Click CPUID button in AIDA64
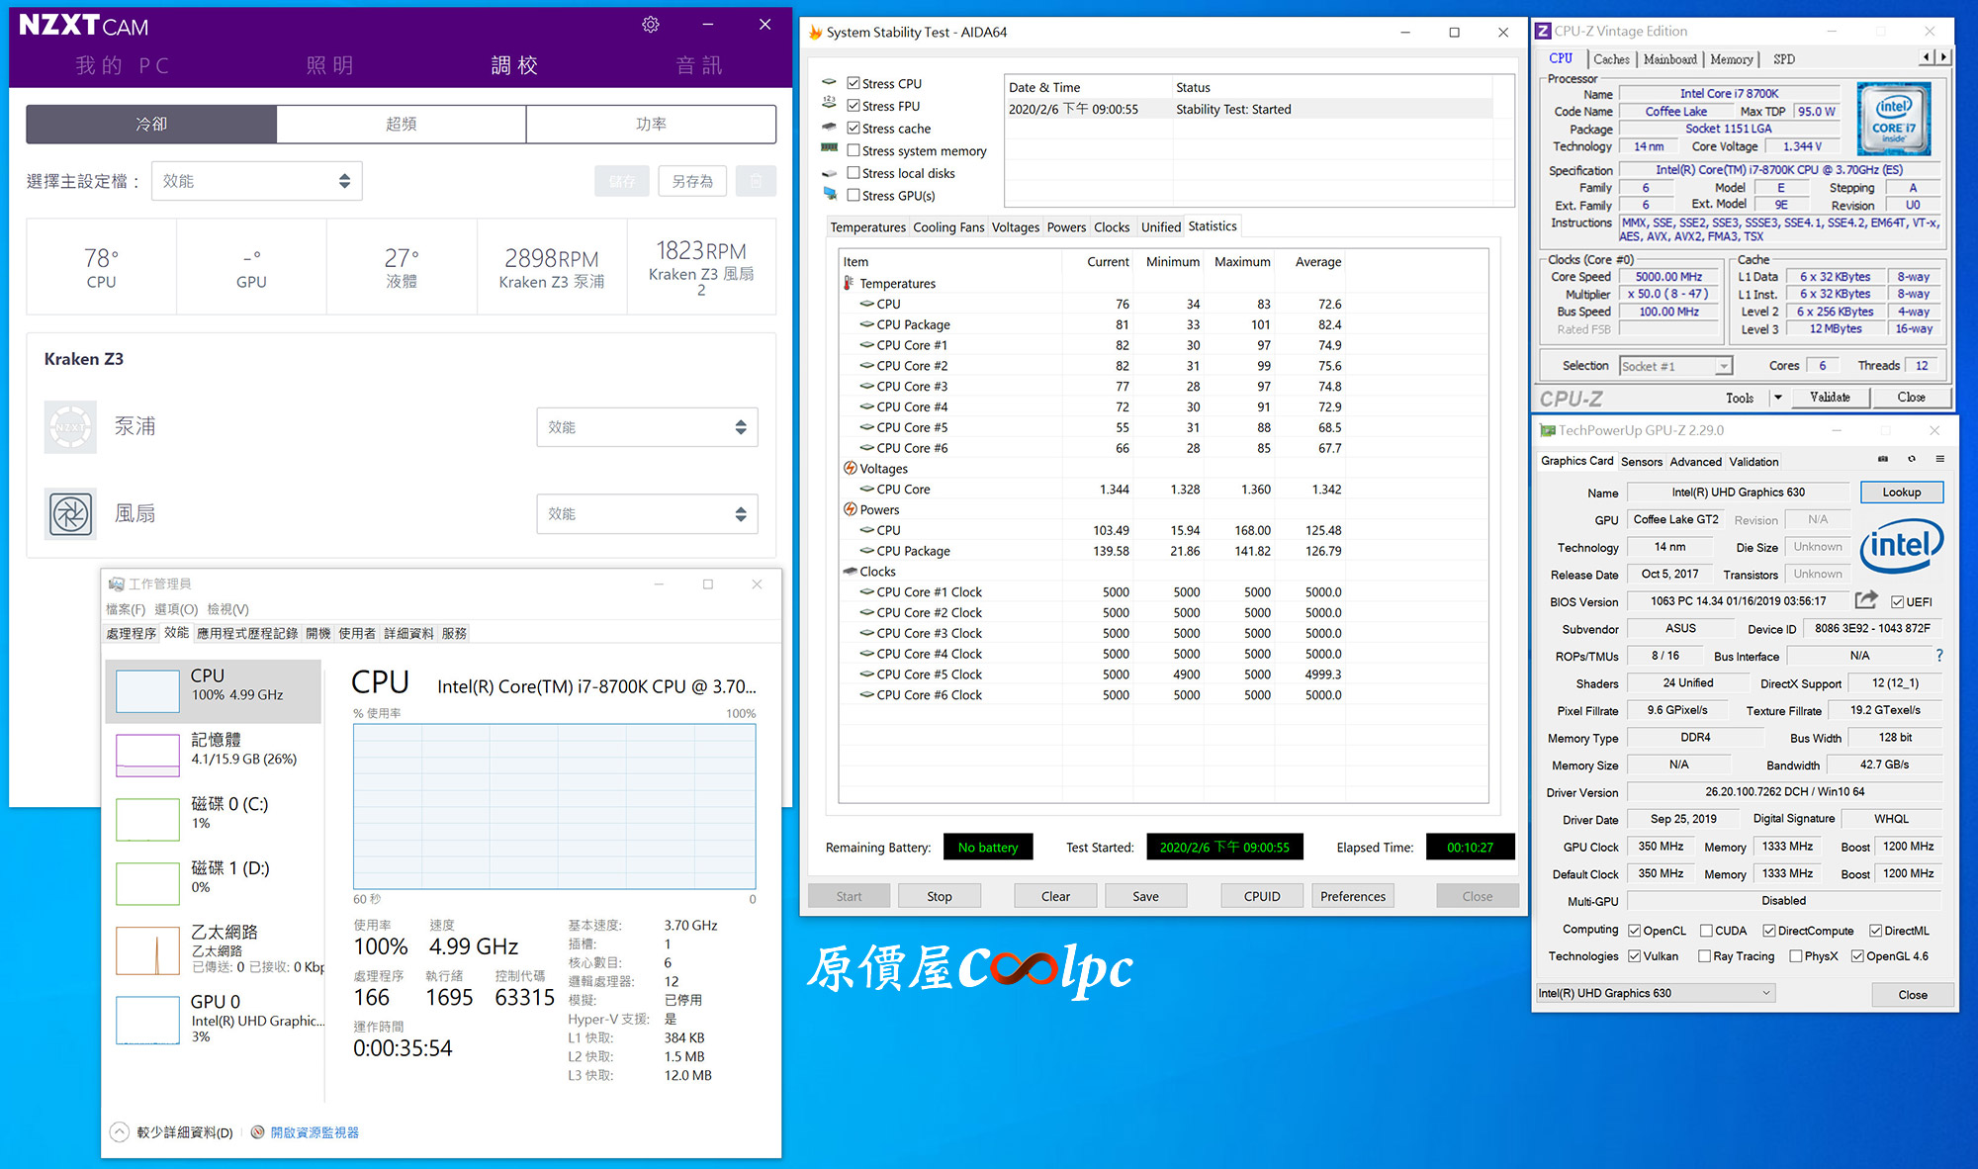The image size is (1978, 1169). coord(1262,896)
